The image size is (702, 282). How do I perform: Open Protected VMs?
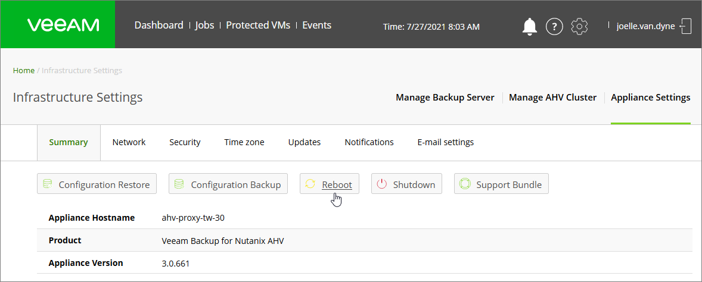tap(258, 25)
